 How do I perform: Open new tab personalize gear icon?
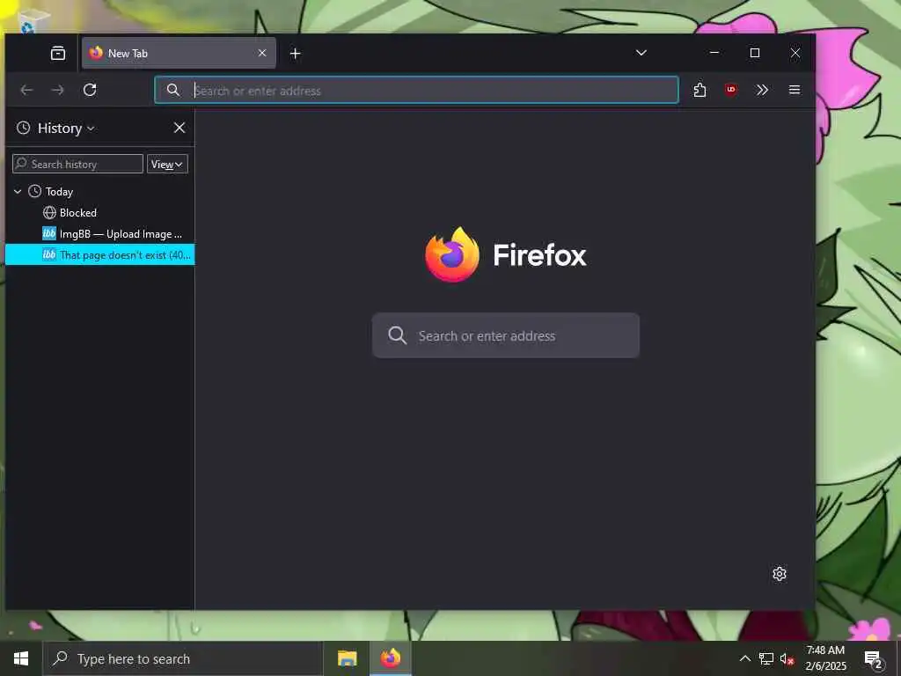coord(780,574)
